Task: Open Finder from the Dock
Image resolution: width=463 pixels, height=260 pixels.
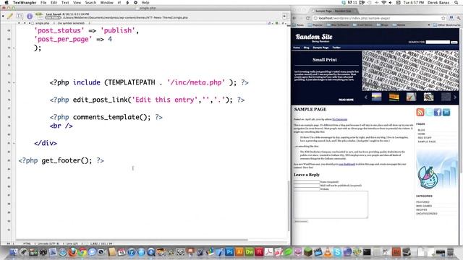Action: [x=14, y=252]
